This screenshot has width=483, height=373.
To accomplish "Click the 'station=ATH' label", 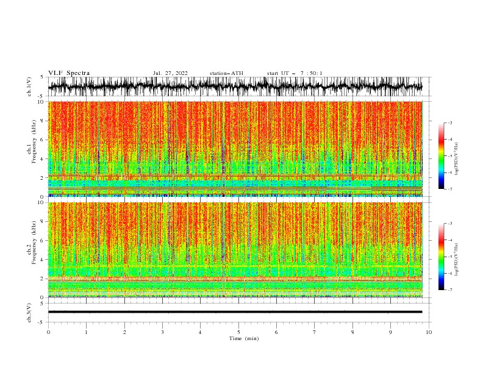I will coord(226,73).
